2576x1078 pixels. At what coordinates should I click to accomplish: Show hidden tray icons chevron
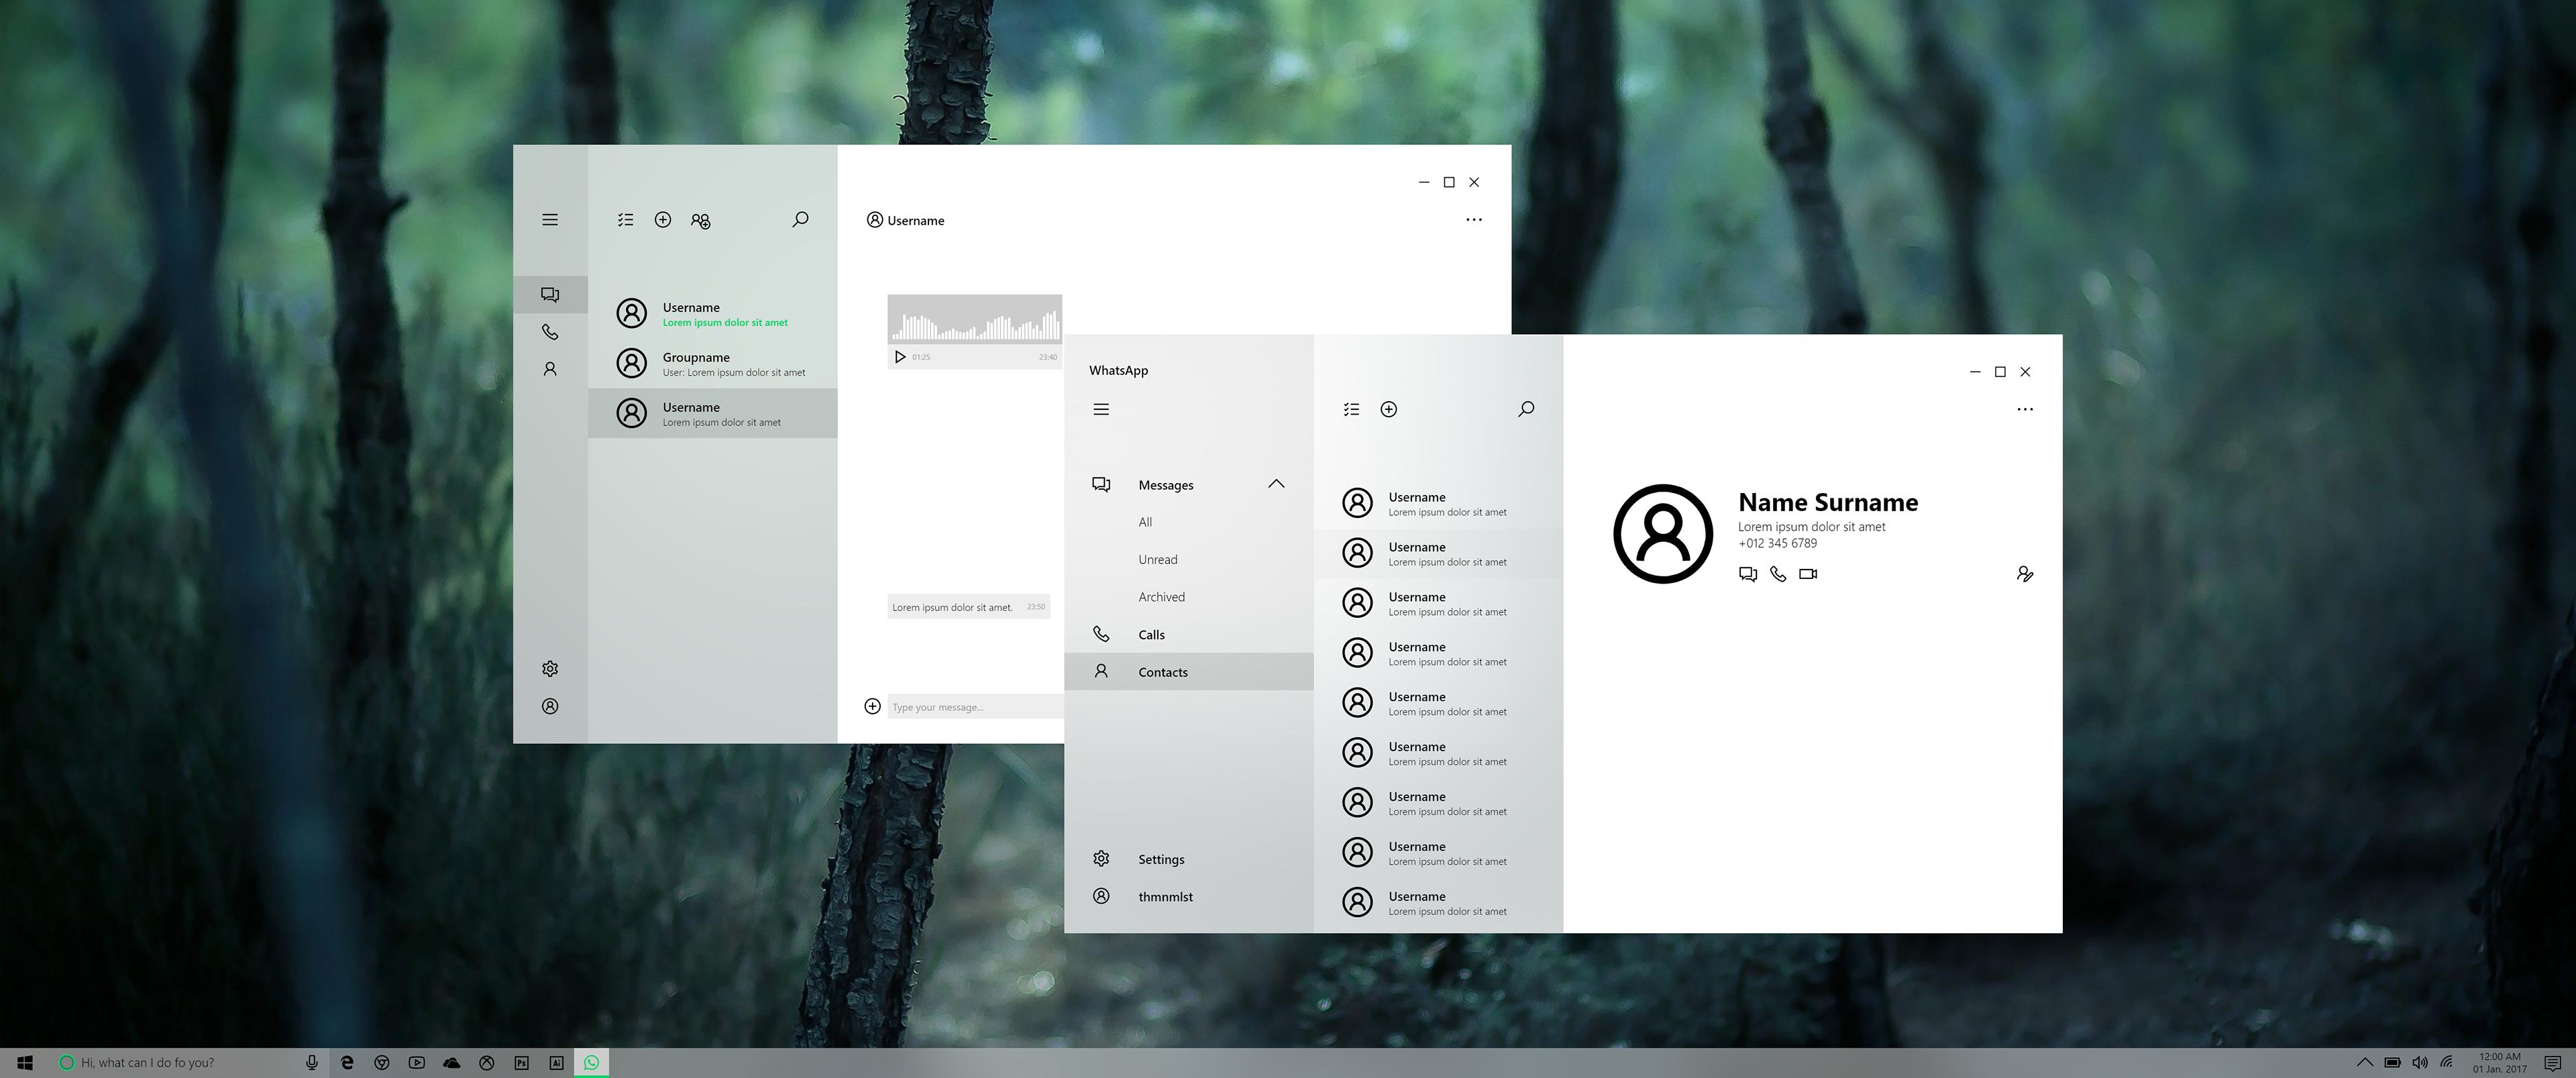pos(2365,1063)
